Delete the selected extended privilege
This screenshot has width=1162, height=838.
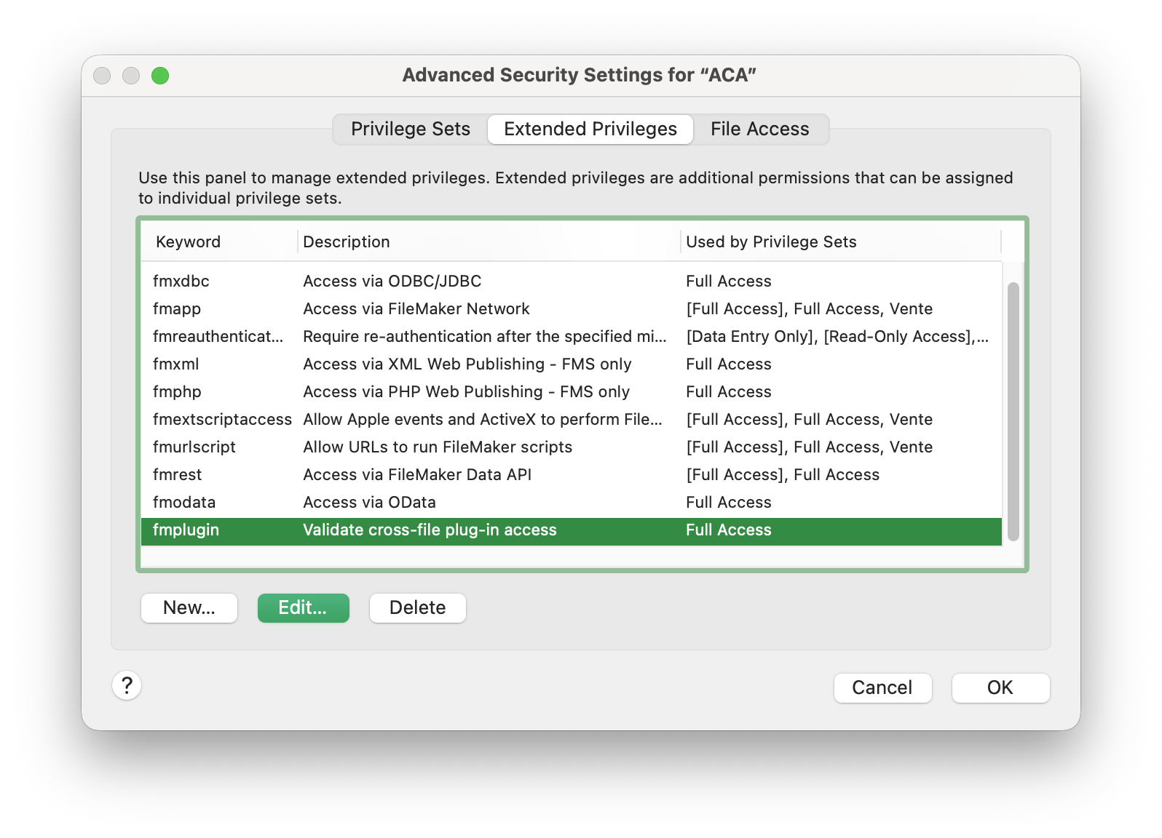[x=417, y=607]
